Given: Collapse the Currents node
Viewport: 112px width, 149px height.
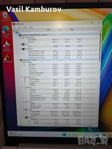Looking at the screenshot, I should click(23, 102).
